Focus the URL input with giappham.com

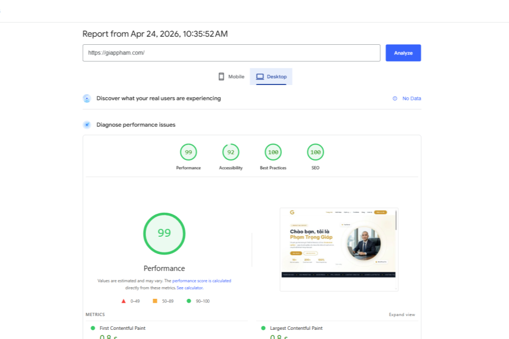[231, 53]
